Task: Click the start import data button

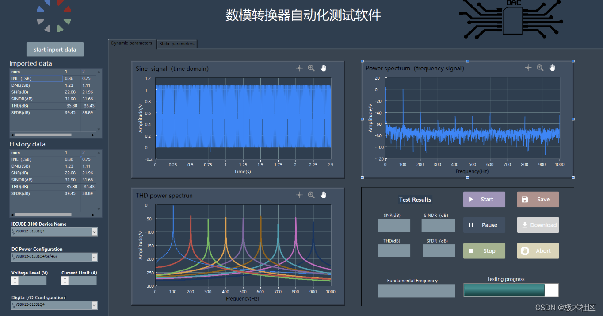Action: [x=55, y=49]
